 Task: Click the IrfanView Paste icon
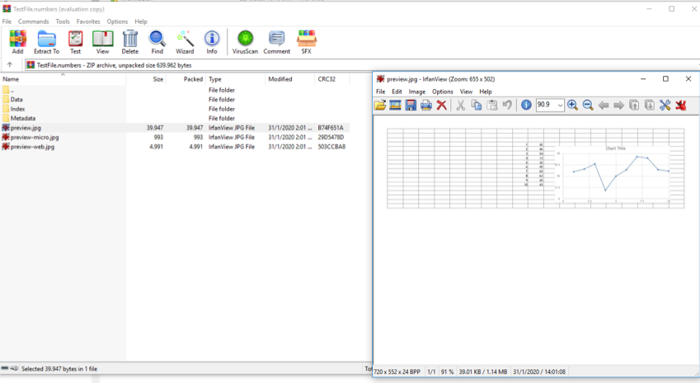492,105
